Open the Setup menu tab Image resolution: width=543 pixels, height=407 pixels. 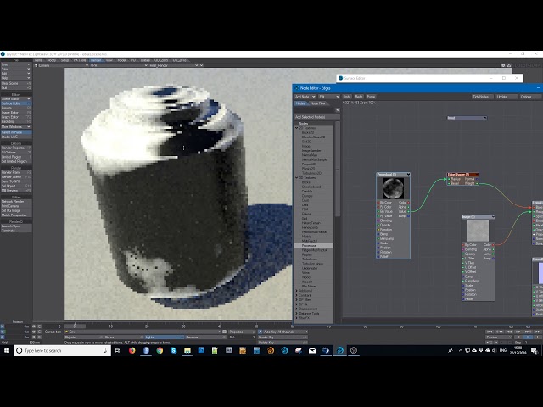pos(64,60)
